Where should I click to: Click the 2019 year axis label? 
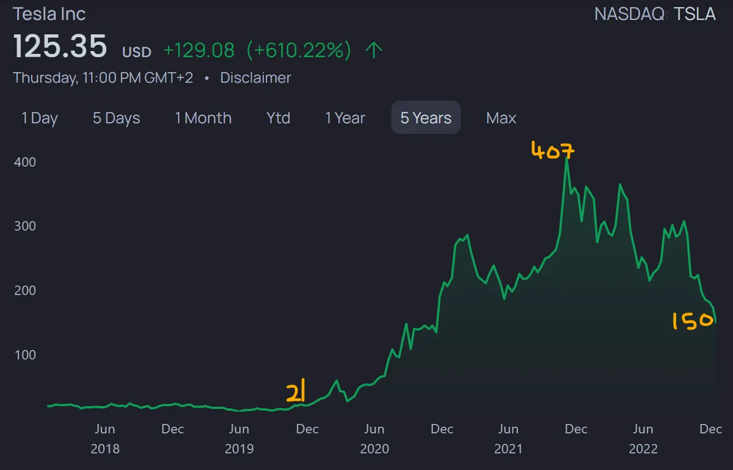(x=239, y=449)
